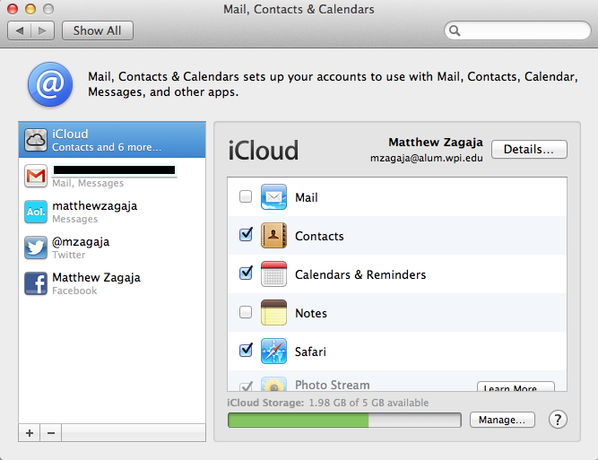Select the iCloud account row
The width and height of the screenshot is (598, 460).
point(112,140)
